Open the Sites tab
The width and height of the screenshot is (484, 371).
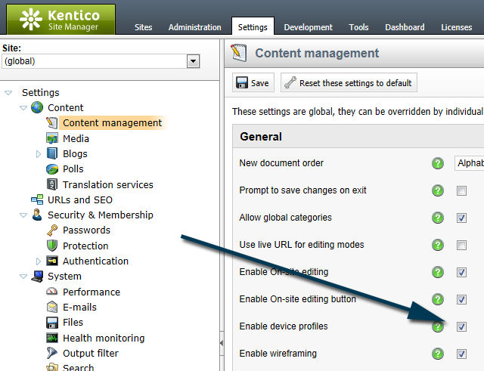point(143,27)
